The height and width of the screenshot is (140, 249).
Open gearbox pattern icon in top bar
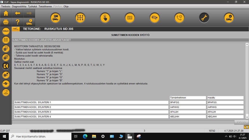[x=80, y=18]
